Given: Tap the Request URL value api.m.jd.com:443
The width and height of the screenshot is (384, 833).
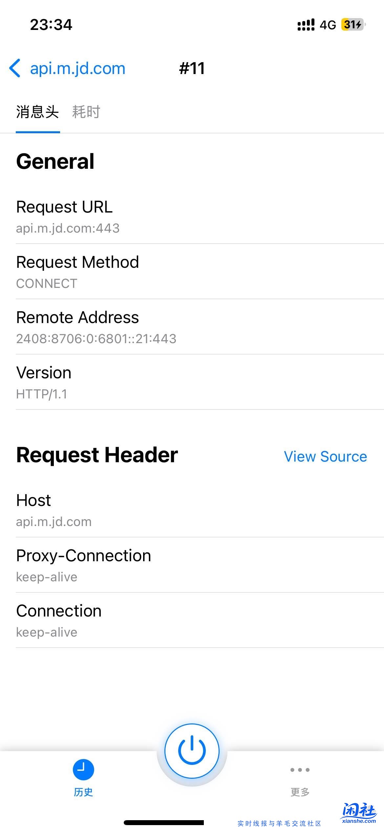Looking at the screenshot, I should point(68,228).
